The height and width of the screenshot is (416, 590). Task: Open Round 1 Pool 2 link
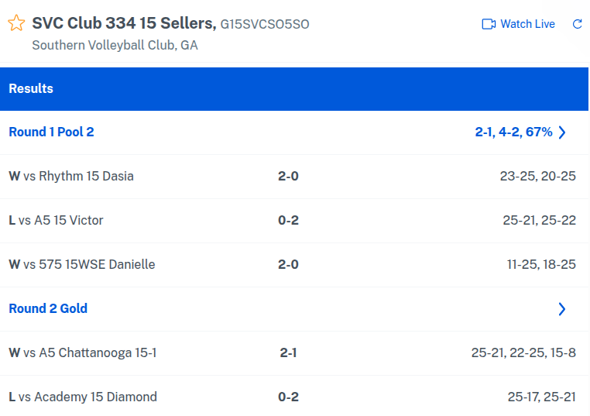click(51, 132)
